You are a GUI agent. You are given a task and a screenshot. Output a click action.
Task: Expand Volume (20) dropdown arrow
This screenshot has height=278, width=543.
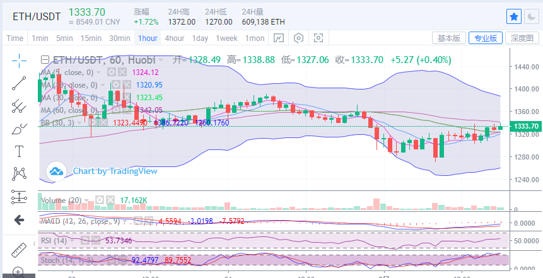(x=87, y=200)
